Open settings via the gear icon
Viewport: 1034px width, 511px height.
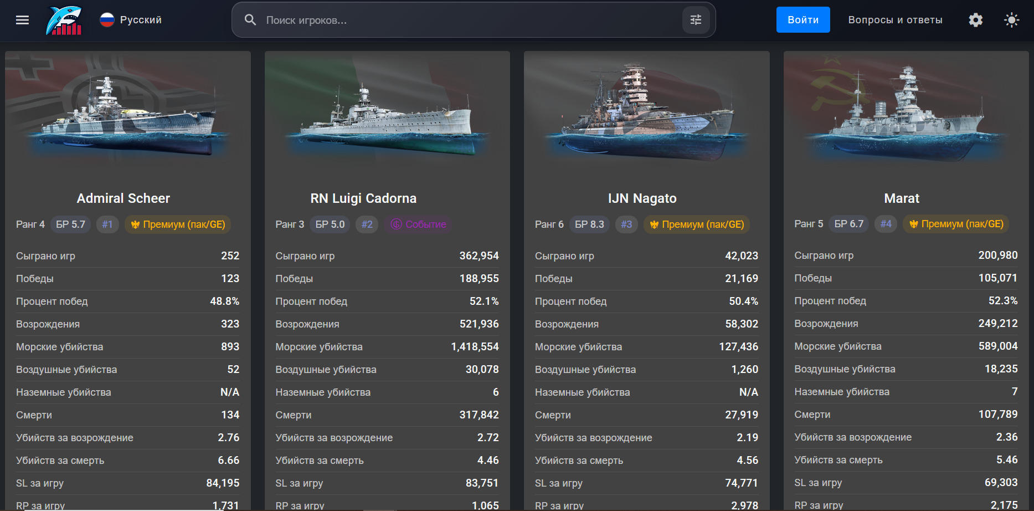point(976,20)
